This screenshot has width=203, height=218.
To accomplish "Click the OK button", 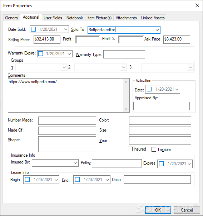I will 158,210.
